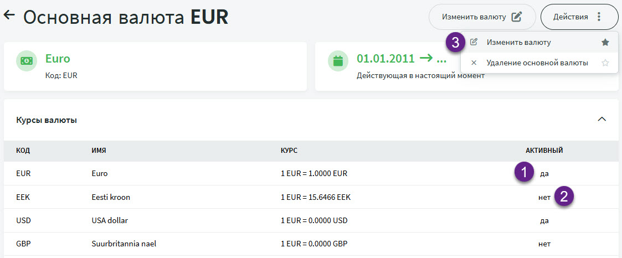Choose Удаление основной валюты menu entry
This screenshot has width=622, height=258.
point(537,63)
